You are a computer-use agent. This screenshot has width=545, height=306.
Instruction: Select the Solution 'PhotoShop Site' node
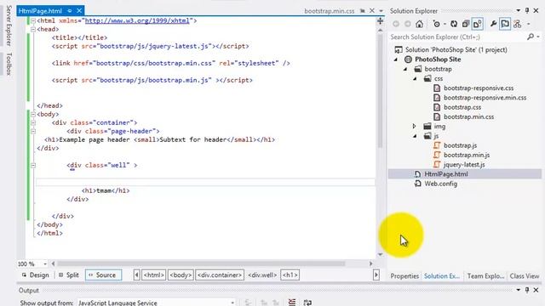click(456, 49)
